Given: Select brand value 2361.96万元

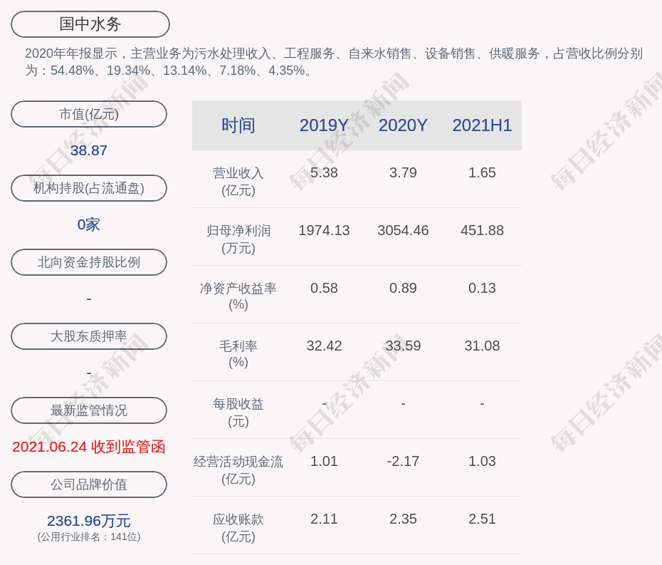Looking at the screenshot, I should pyautogui.click(x=89, y=521).
